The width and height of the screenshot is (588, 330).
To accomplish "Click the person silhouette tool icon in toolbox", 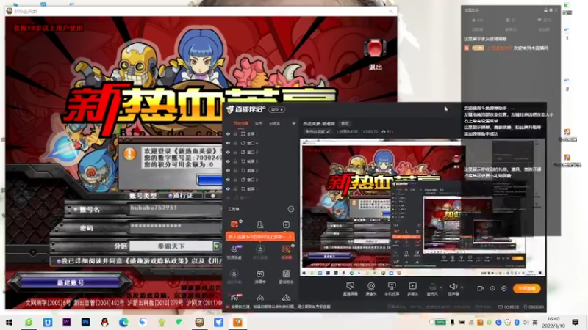I will pyautogui.click(x=260, y=225).
